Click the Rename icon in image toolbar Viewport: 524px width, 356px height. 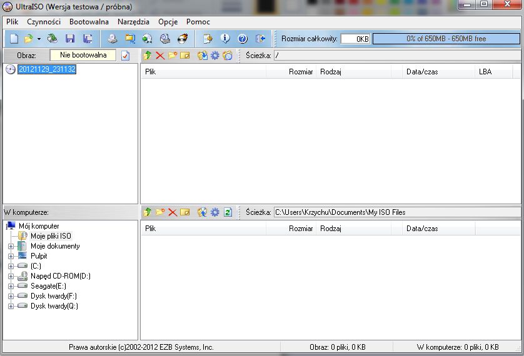pyautogui.click(x=185, y=56)
